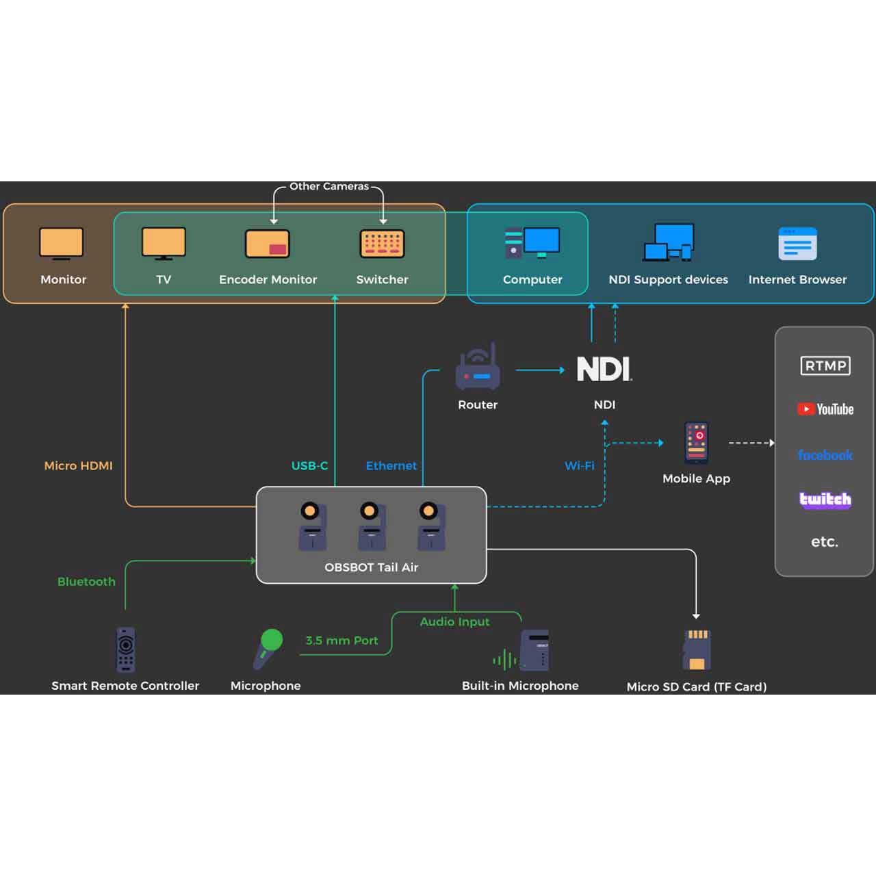
Task: Select the NDI Support devices icon
Action: point(668,243)
